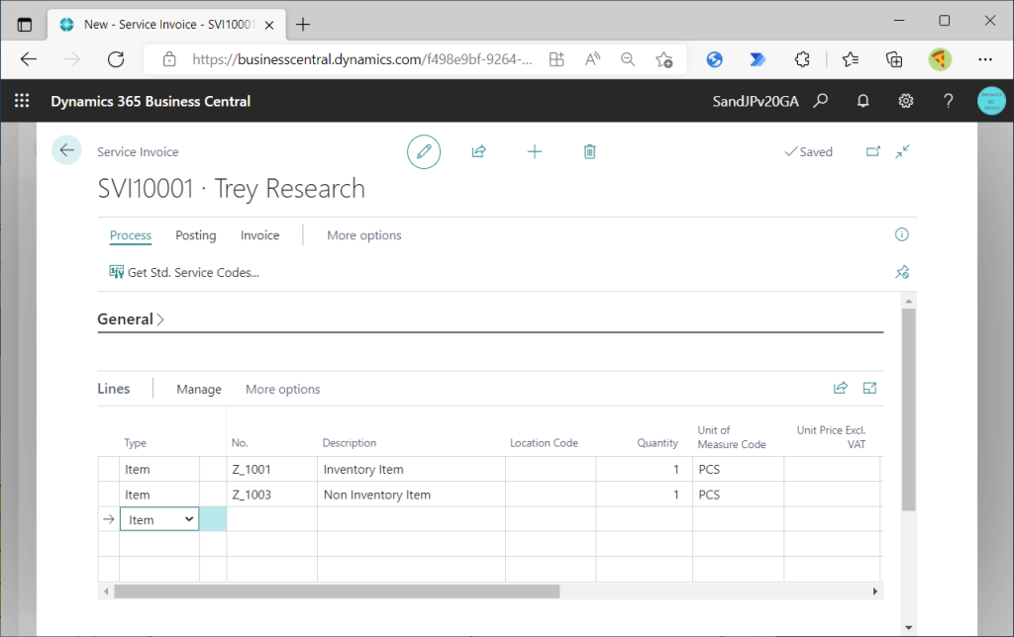Select the Z_1003 item number cell
This screenshot has height=637, width=1014.
point(271,495)
